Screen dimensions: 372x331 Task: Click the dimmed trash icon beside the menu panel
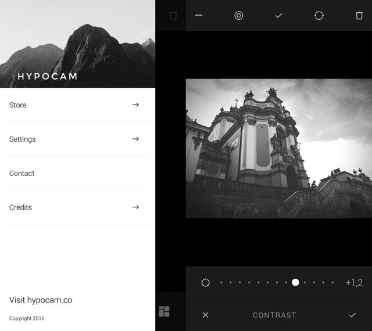(173, 16)
